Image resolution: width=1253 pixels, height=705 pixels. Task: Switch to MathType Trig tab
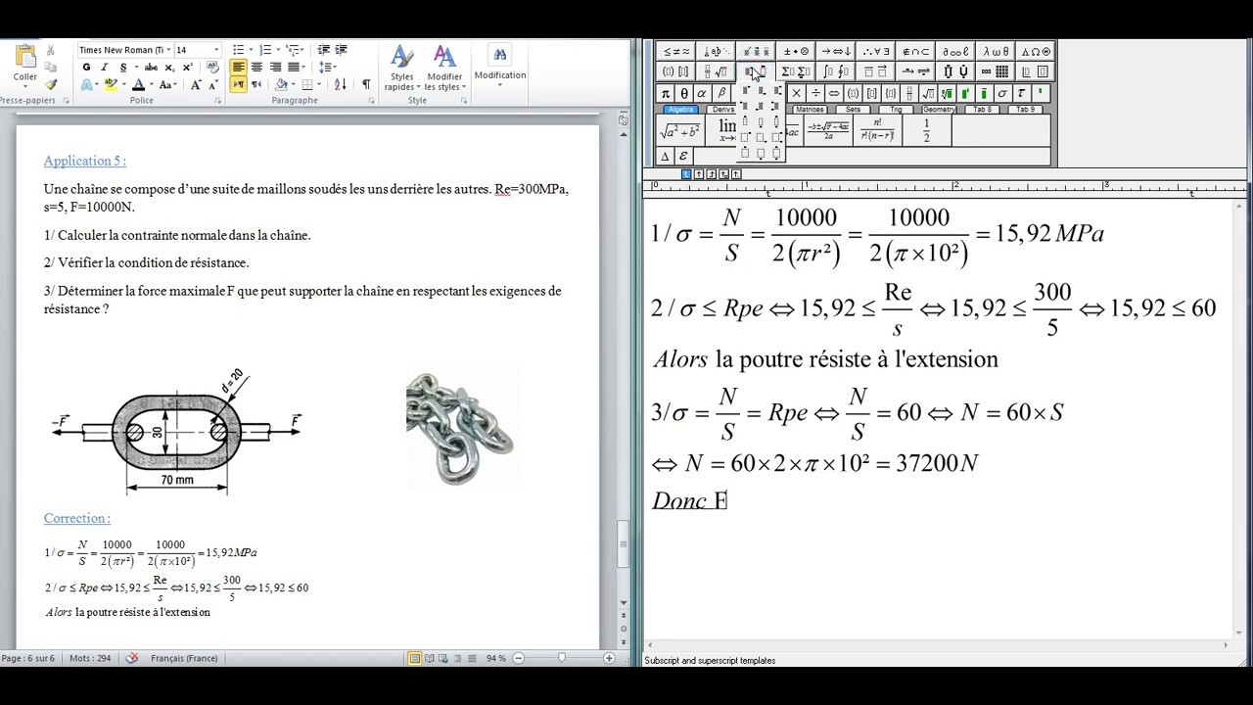point(896,110)
